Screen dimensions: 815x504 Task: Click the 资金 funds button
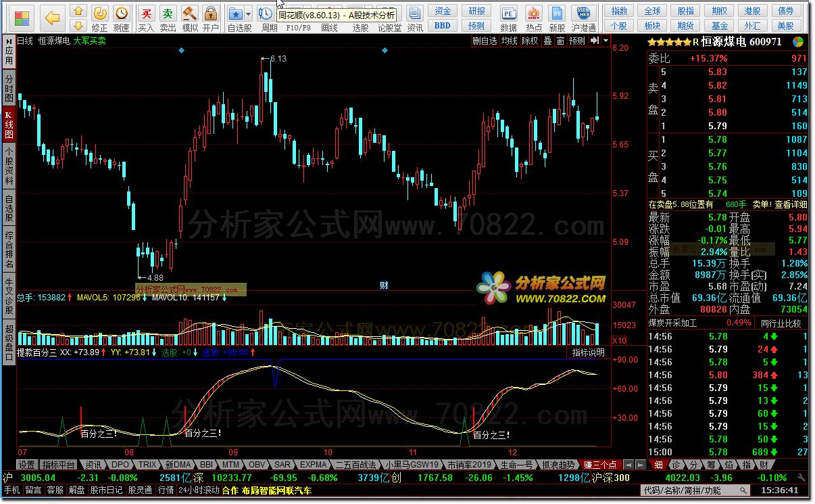[443, 11]
